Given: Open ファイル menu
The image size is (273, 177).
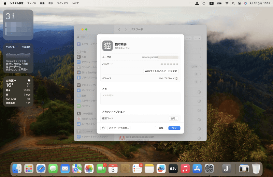Looking at the screenshot, I should tap(32, 3).
